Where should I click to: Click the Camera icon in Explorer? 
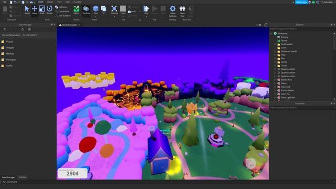point(279,37)
